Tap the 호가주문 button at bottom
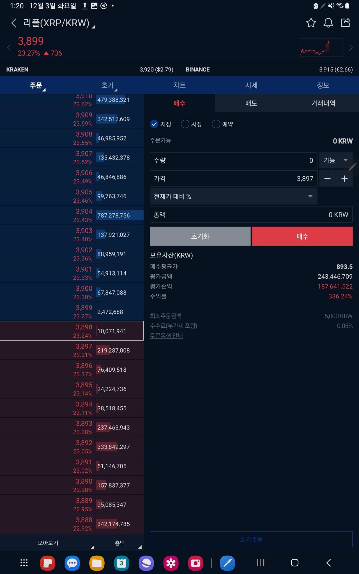359x574 pixels. point(251,539)
